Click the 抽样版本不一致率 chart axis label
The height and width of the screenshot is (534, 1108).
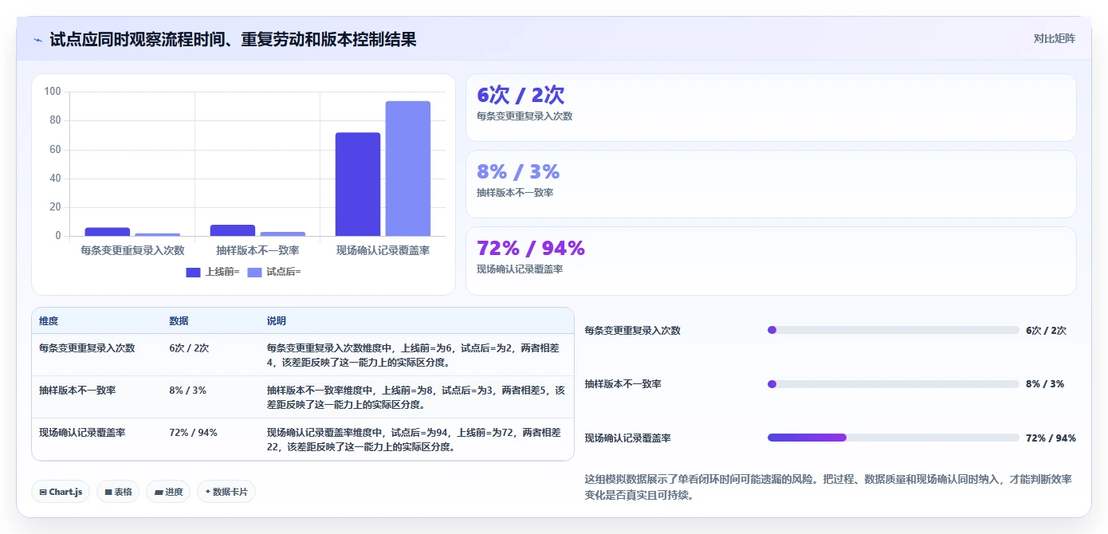[257, 250]
